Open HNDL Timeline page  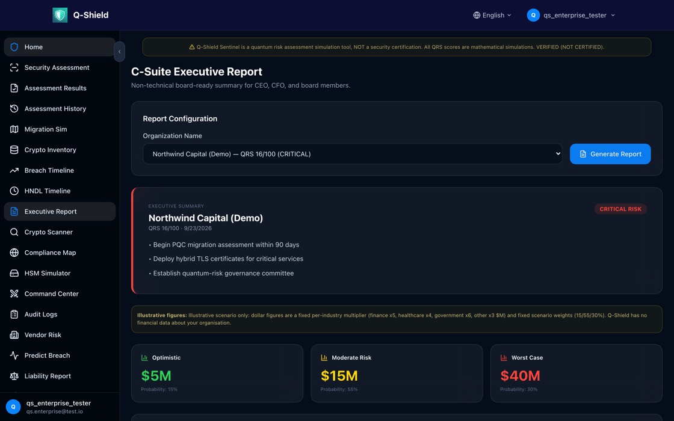coord(60,191)
